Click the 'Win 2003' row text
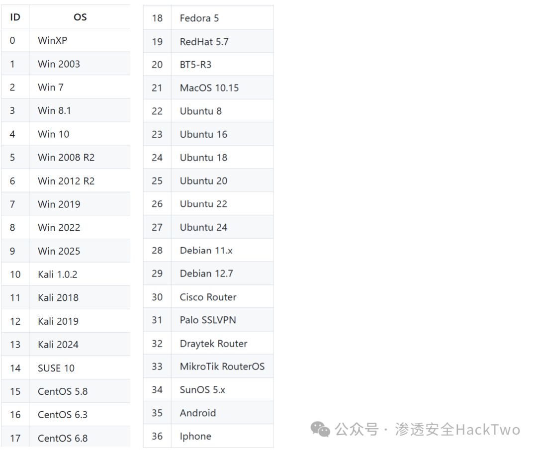The width and height of the screenshot is (537, 451). click(59, 64)
